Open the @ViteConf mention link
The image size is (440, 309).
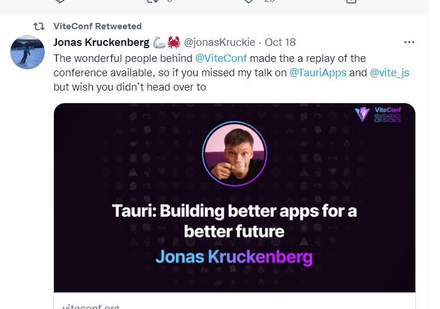[221, 58]
